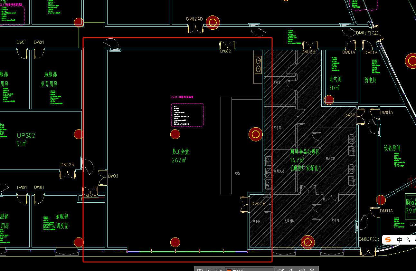Toggle the 中 Chinese input mode
This screenshot has height=271, width=416.
(x=400, y=240)
